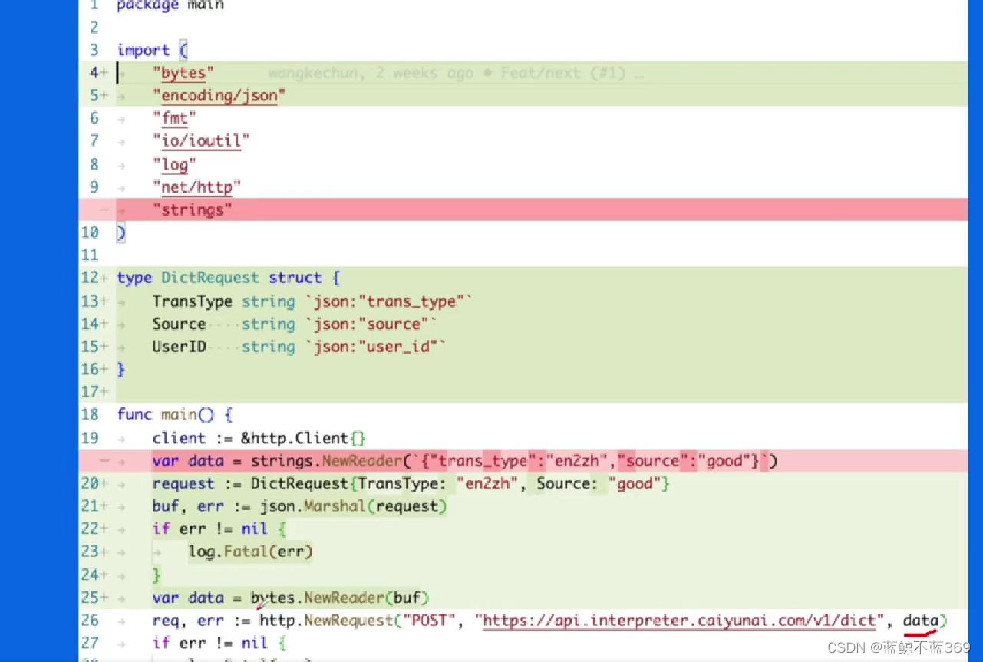
Task: Select the TransType field declaration
Action: click(x=312, y=301)
